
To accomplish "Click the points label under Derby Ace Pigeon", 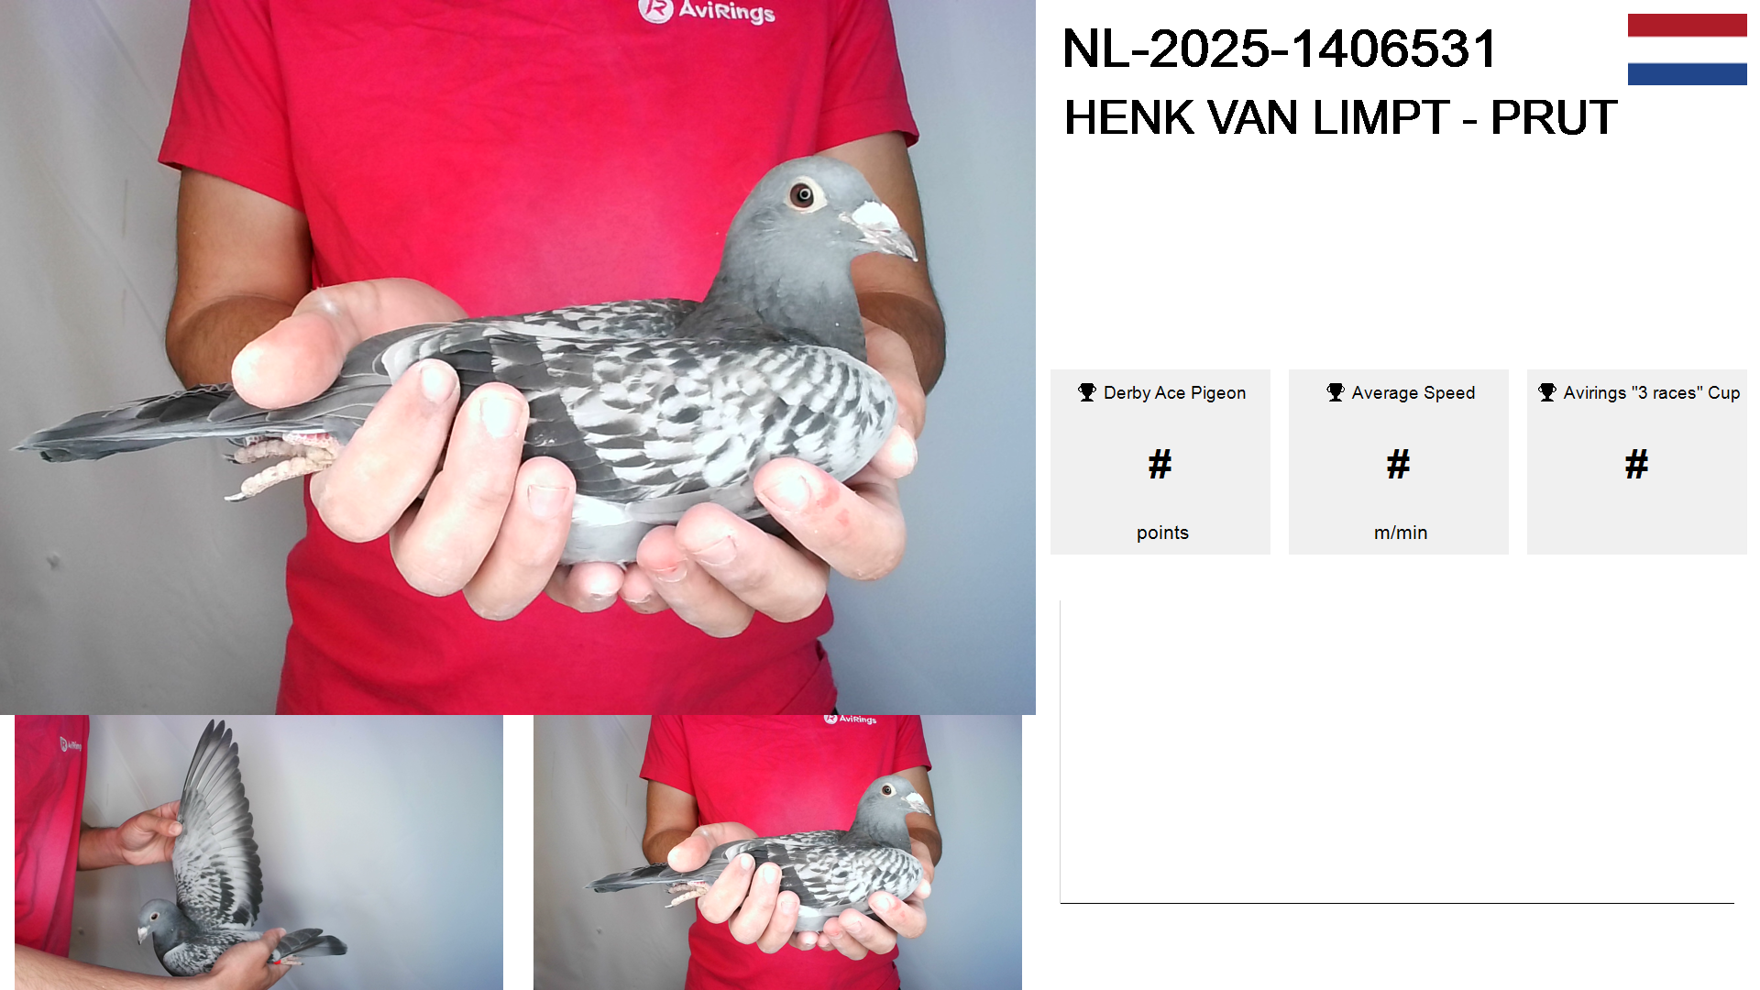I will point(1162,533).
